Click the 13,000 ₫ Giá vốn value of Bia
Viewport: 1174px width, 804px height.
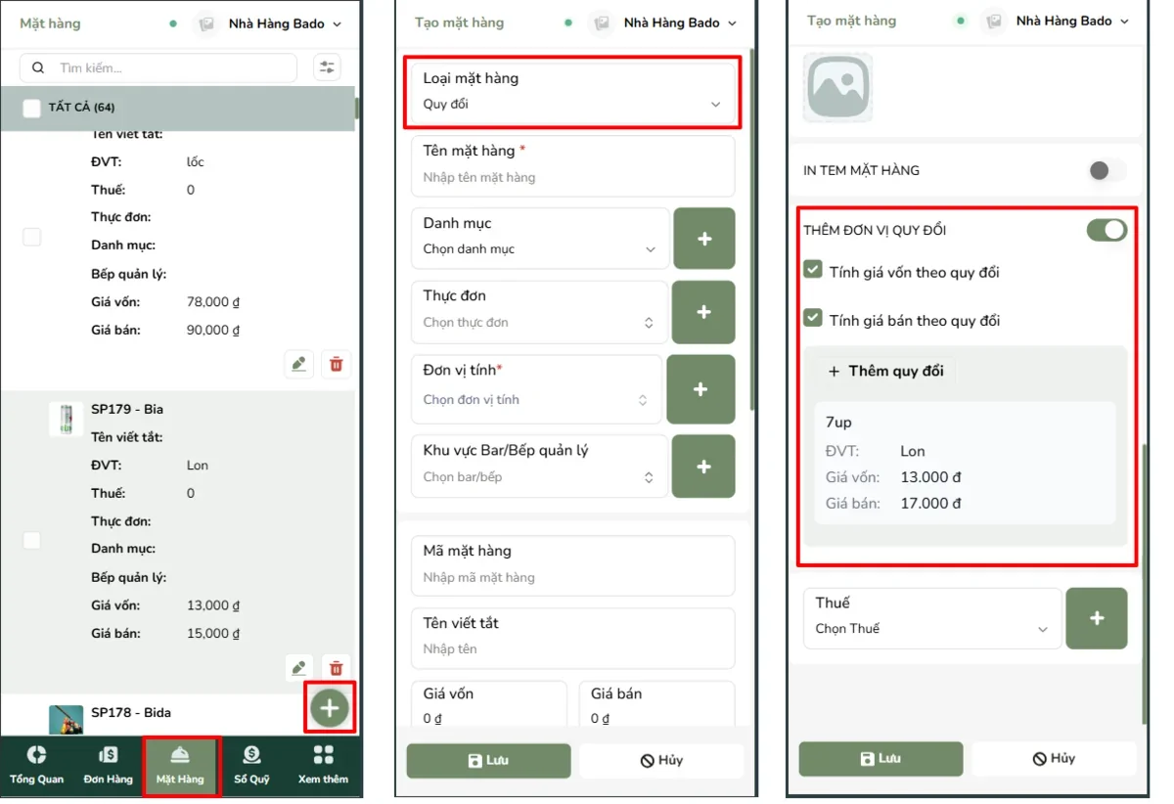[213, 605]
